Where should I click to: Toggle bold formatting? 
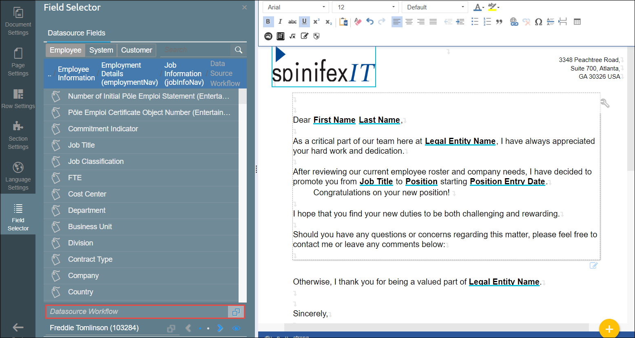coord(268,22)
